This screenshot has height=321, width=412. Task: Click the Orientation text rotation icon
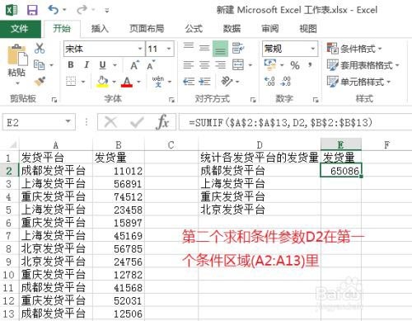click(227, 82)
